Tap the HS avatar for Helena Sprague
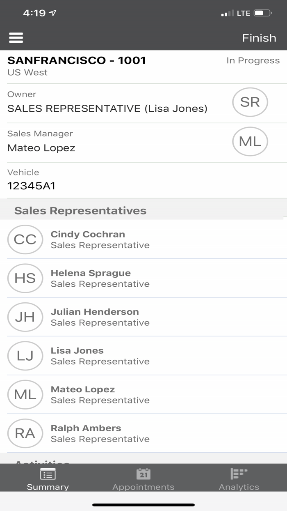287x511 pixels. pos(25,278)
